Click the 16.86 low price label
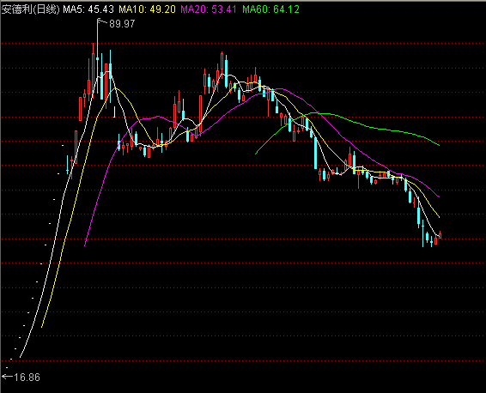This screenshot has height=393, width=486. point(27,378)
